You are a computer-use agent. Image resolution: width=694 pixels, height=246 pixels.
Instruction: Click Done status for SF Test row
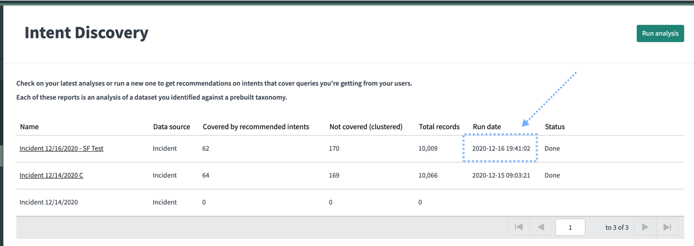coord(552,149)
